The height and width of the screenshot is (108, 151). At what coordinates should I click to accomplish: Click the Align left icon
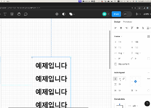coord(116,28)
